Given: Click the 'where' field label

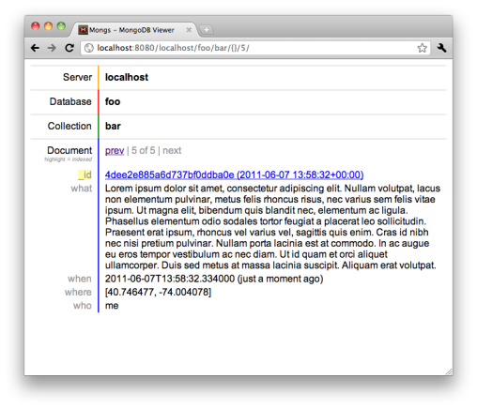Looking at the screenshot, I should pos(78,292).
